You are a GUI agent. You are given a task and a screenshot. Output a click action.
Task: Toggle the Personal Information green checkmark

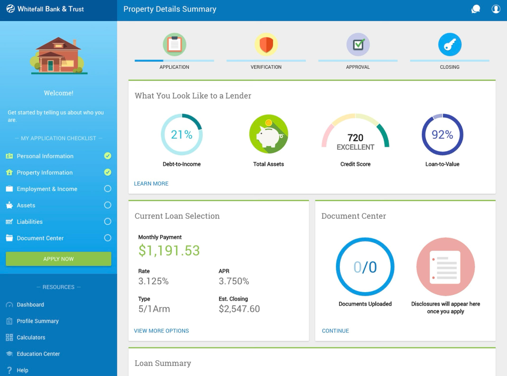pos(107,156)
